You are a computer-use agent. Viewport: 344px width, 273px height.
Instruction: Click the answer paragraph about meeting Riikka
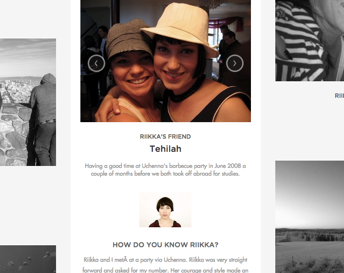165,265
